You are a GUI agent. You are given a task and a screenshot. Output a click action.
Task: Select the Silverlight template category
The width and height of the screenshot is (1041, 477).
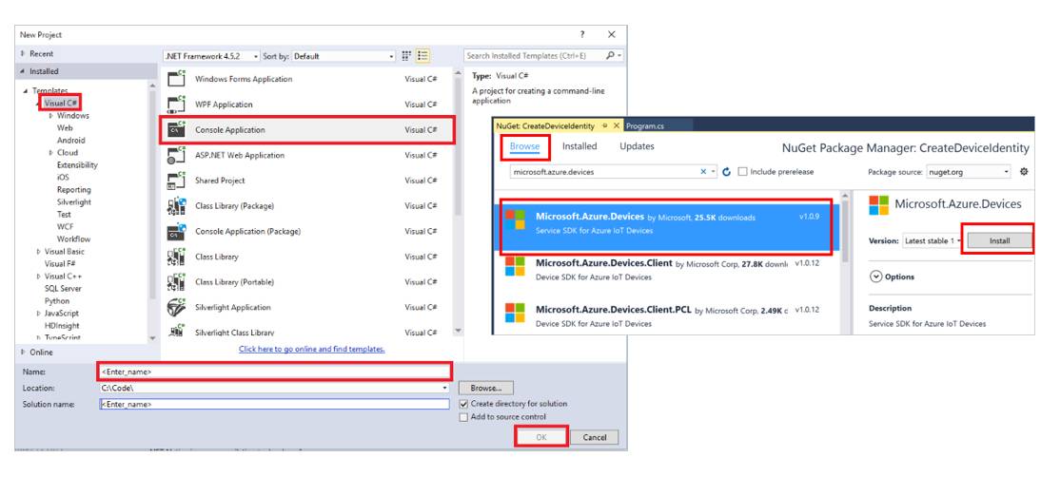pyautogui.click(x=73, y=202)
